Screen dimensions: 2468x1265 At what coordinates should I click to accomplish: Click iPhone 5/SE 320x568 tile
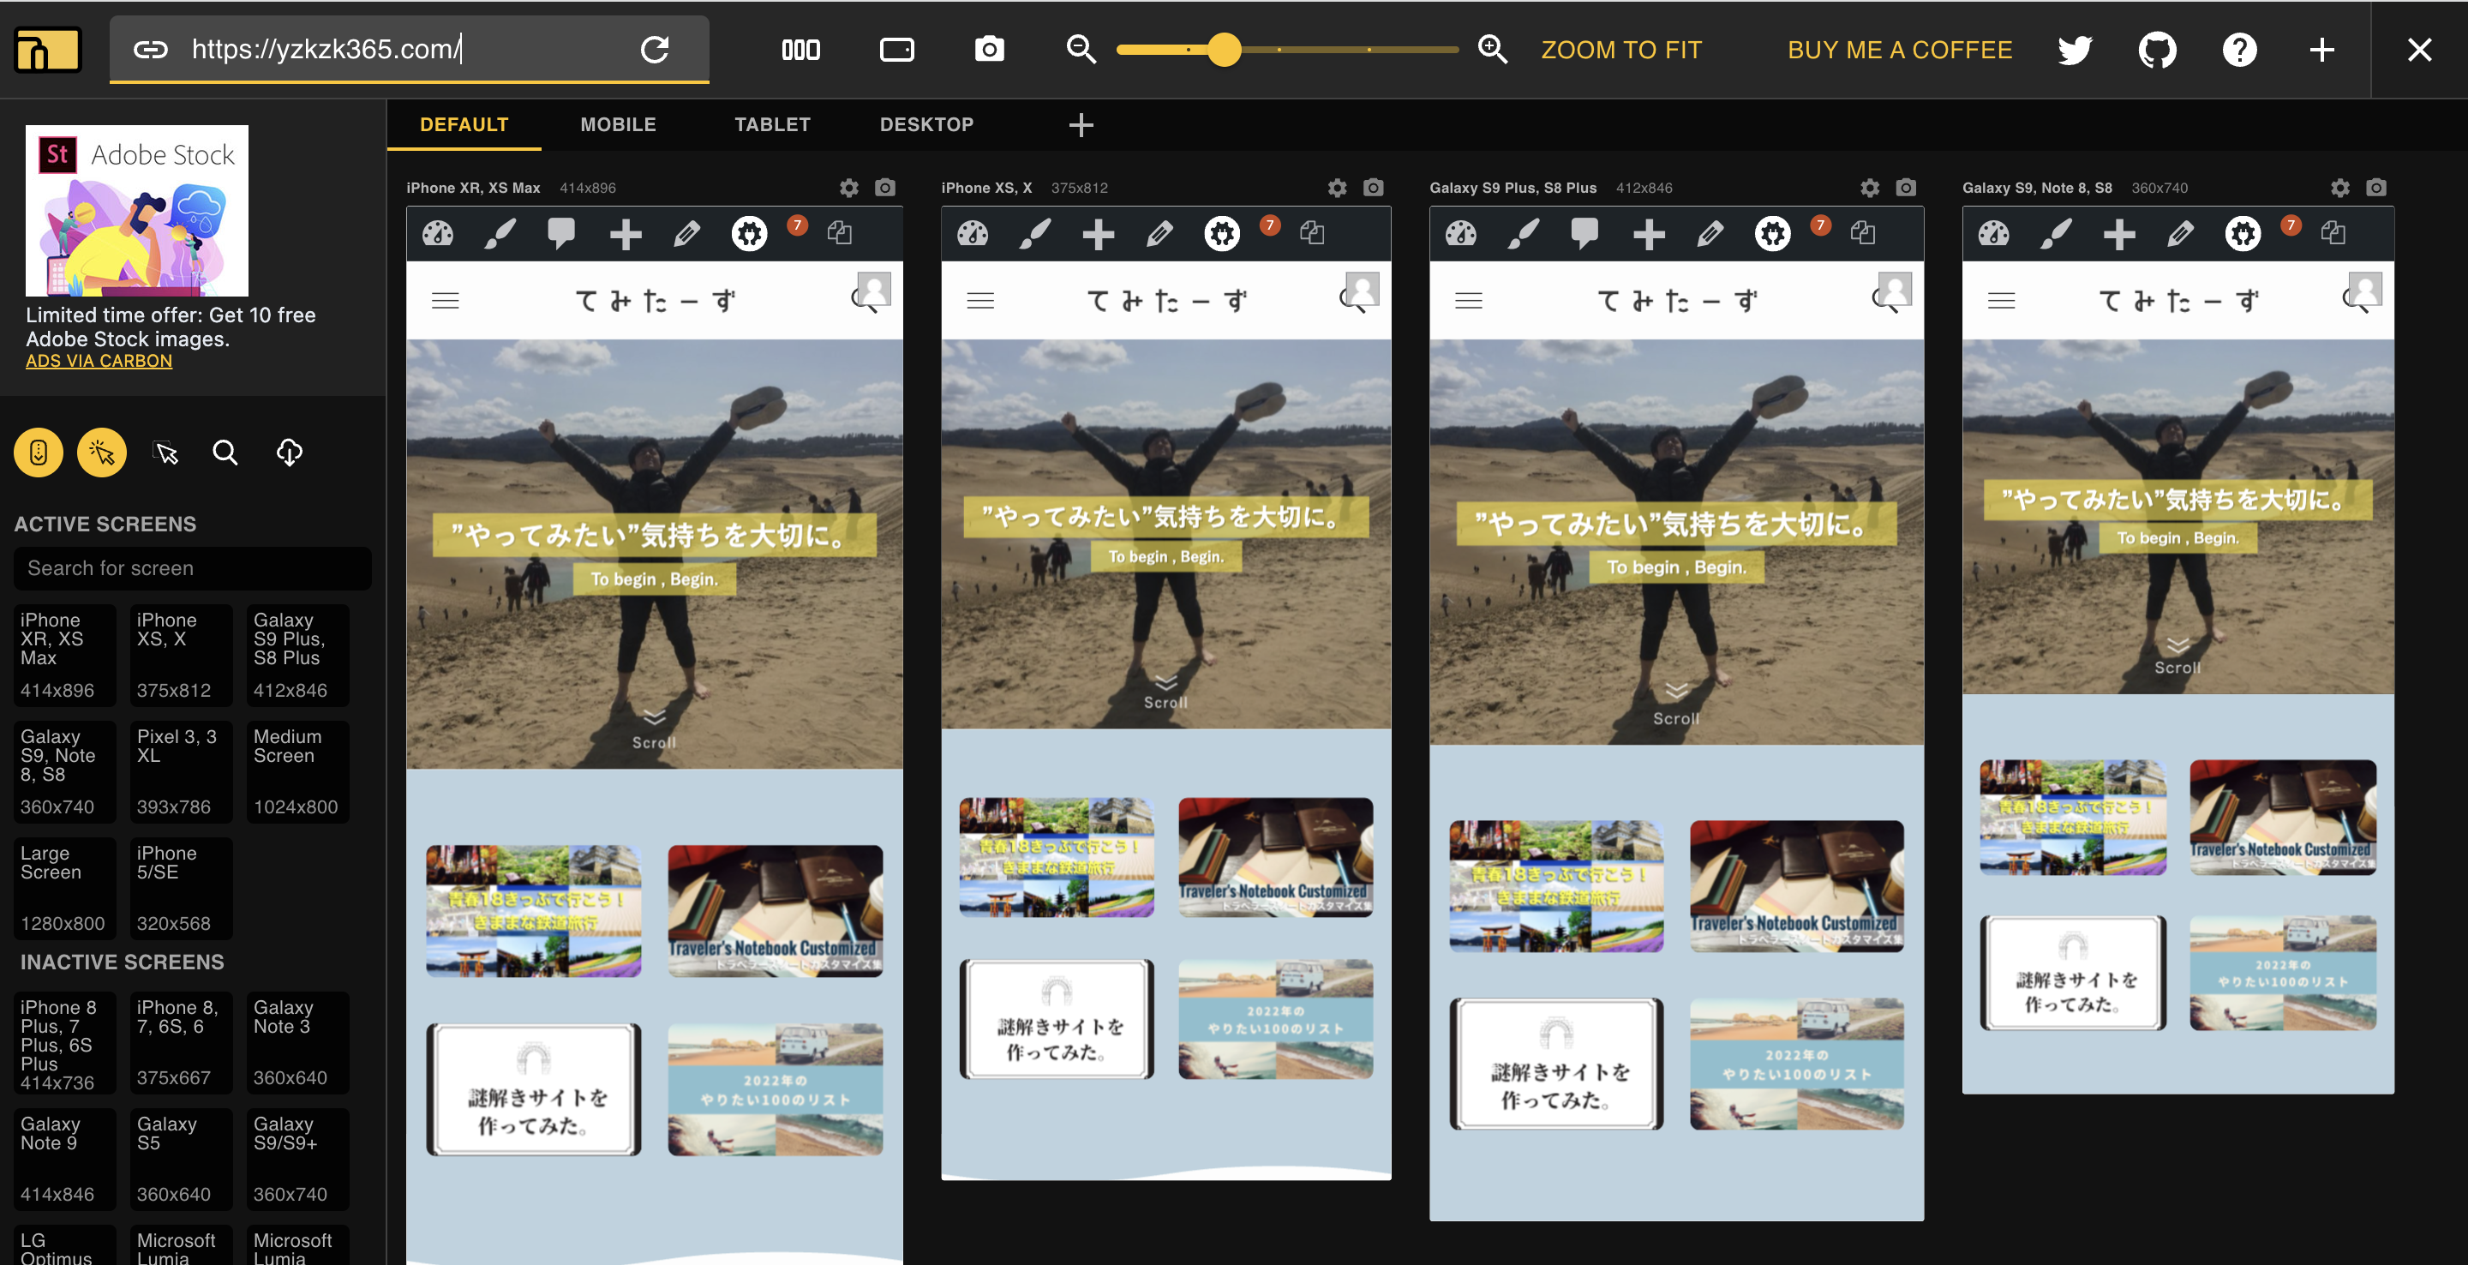point(181,889)
